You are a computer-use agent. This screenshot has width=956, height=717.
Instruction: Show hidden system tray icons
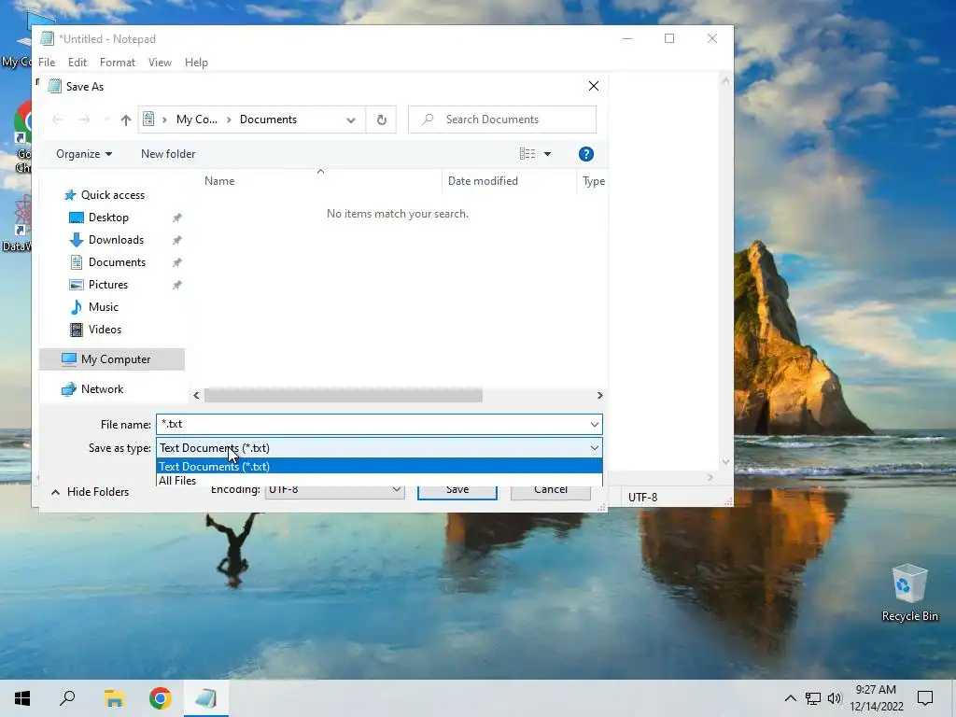pyautogui.click(x=790, y=698)
